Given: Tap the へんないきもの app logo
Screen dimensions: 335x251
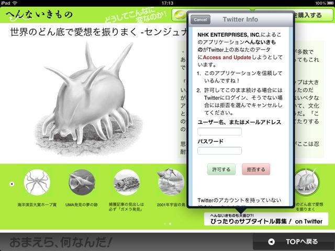Looking at the screenshot, I should (40, 15).
